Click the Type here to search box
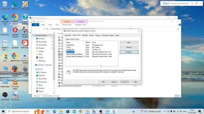204x114 pixels. pyautogui.click(x=20, y=111)
